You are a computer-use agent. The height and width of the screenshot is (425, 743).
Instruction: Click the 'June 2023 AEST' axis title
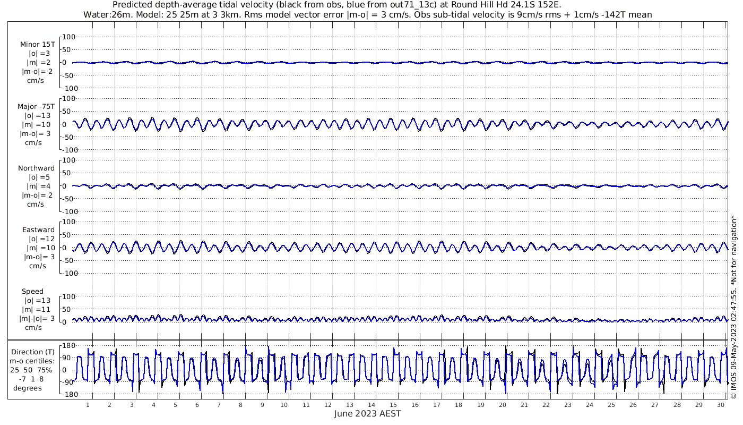[367, 413]
